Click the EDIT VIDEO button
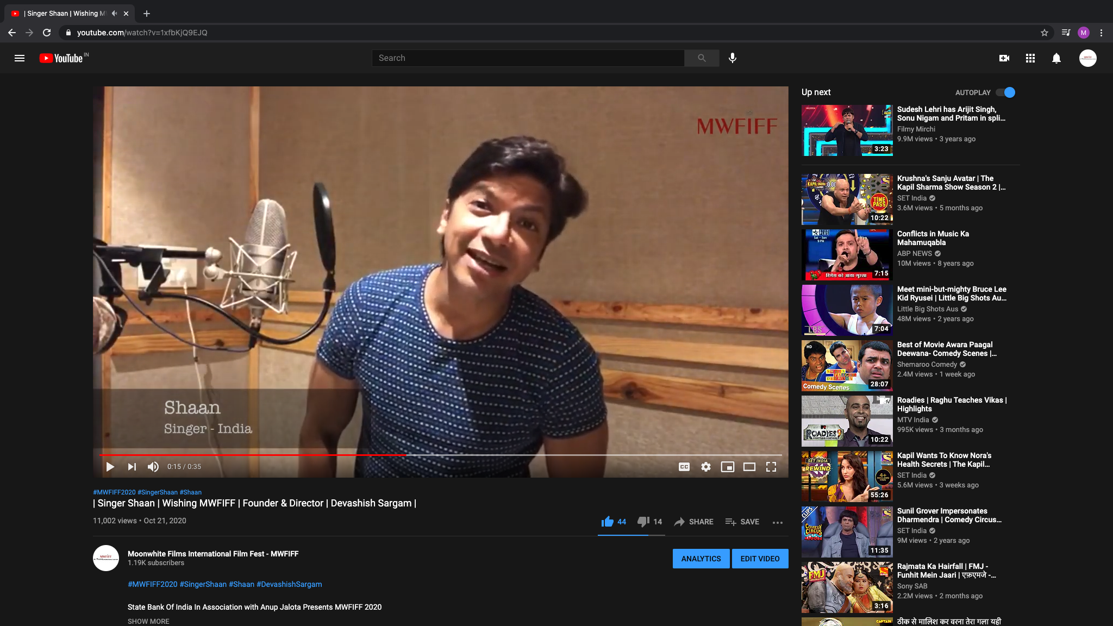The image size is (1113, 626). (x=760, y=559)
